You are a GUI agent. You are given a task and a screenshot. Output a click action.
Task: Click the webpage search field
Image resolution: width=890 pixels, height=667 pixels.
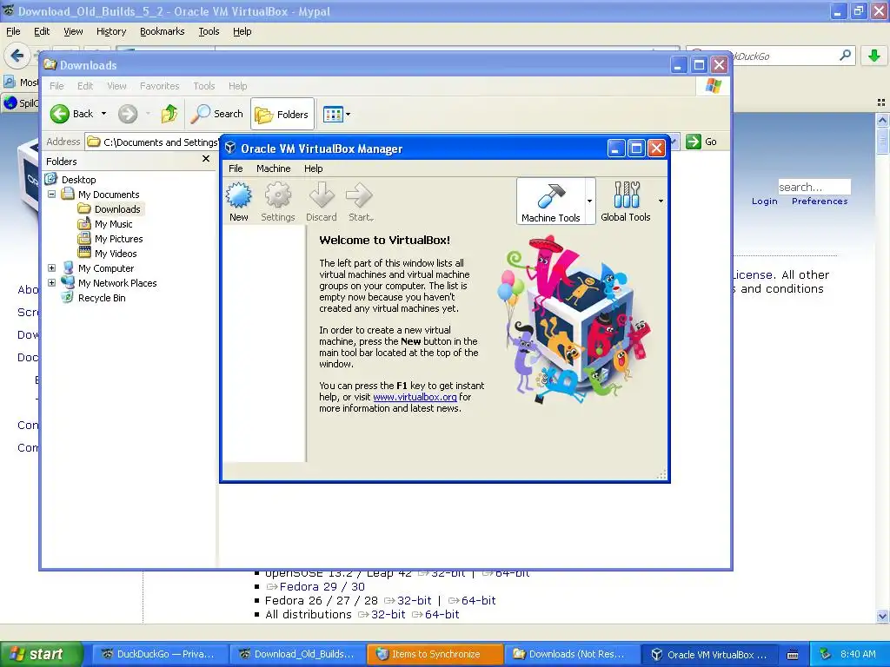(x=814, y=188)
